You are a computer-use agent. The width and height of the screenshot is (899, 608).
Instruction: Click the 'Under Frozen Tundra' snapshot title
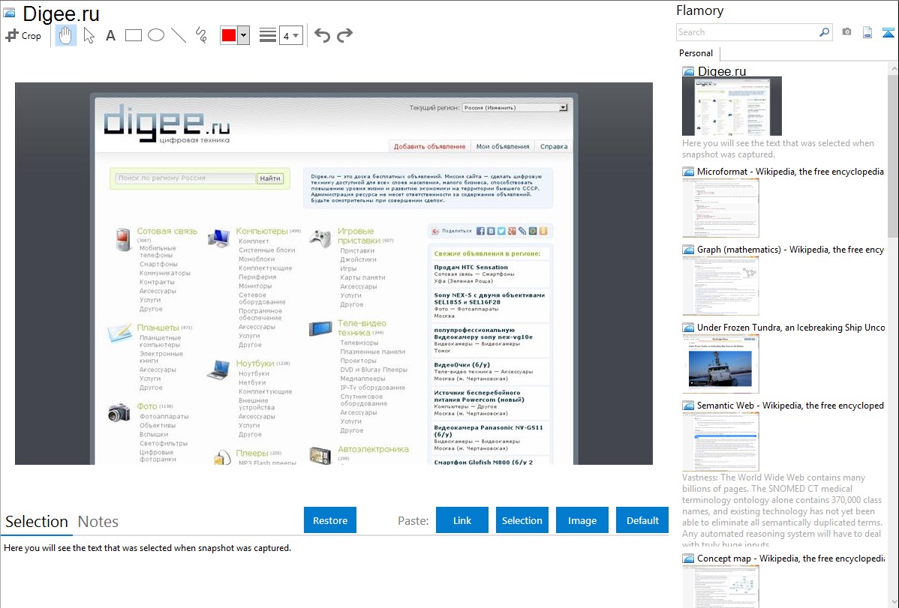coord(791,327)
